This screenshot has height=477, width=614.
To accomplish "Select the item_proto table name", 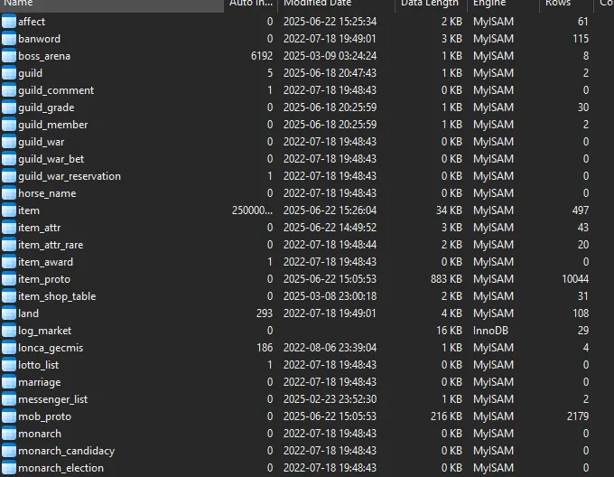I will coord(44,279).
